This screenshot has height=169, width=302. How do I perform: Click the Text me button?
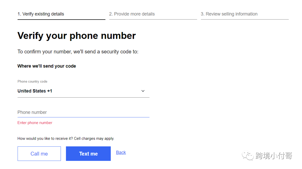click(x=88, y=154)
